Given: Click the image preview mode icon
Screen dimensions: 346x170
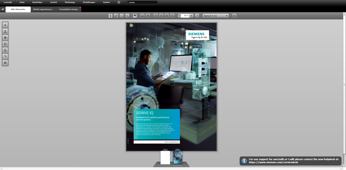Looking at the screenshot, I should [x=143, y=16].
